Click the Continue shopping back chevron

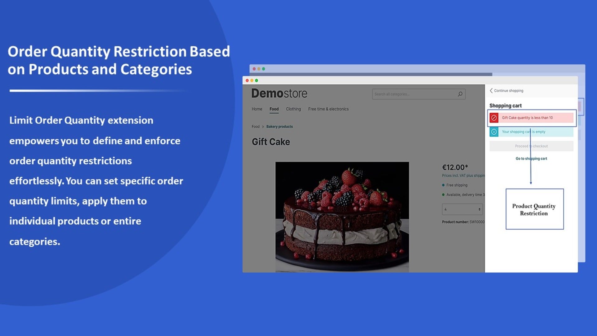491,91
